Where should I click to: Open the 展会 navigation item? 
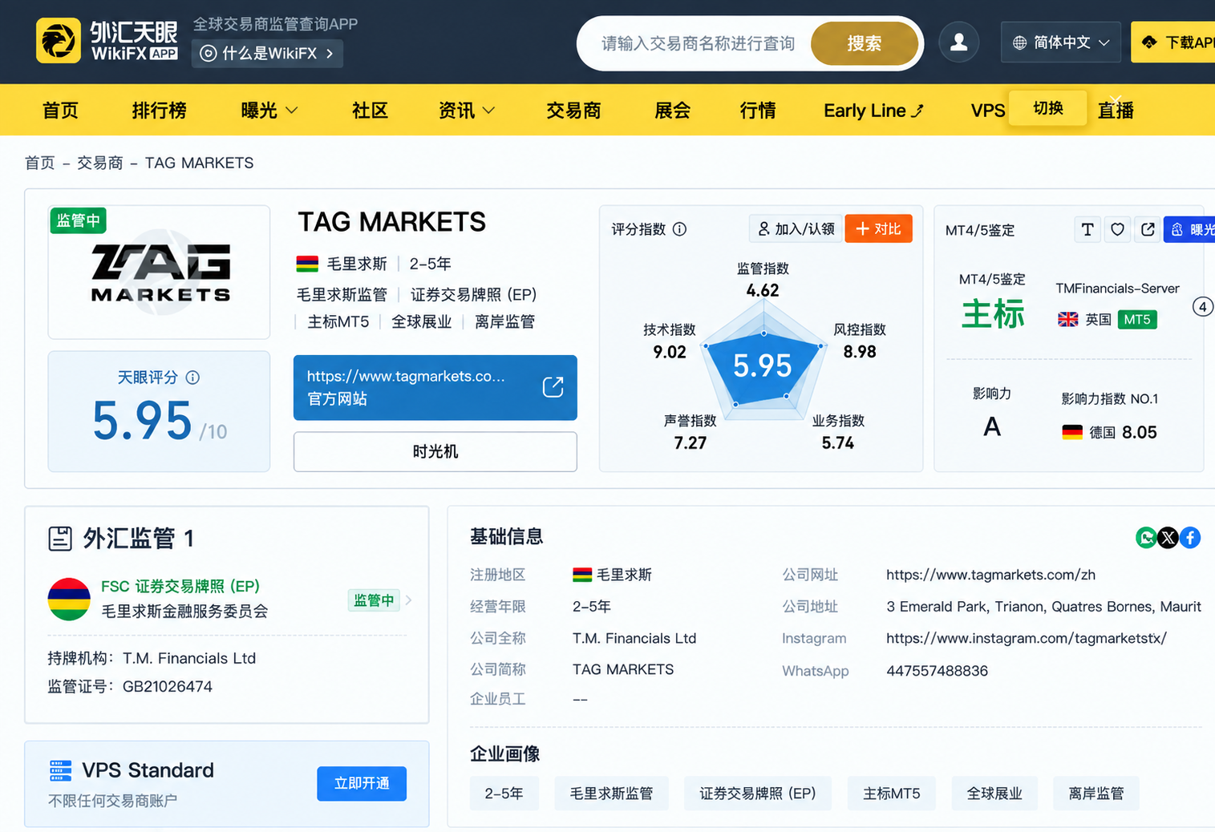click(x=672, y=111)
